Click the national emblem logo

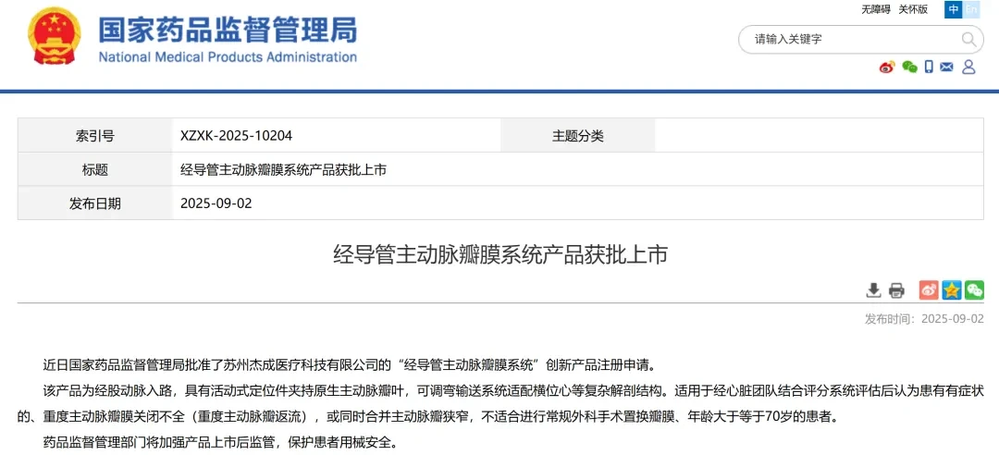(x=55, y=36)
